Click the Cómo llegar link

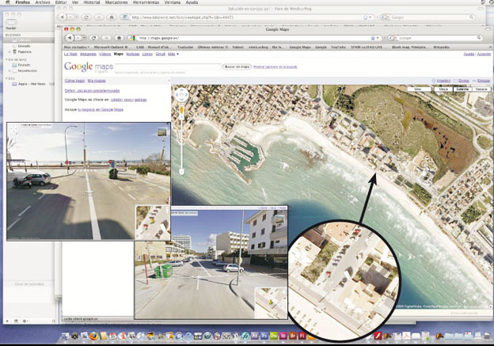point(74,80)
